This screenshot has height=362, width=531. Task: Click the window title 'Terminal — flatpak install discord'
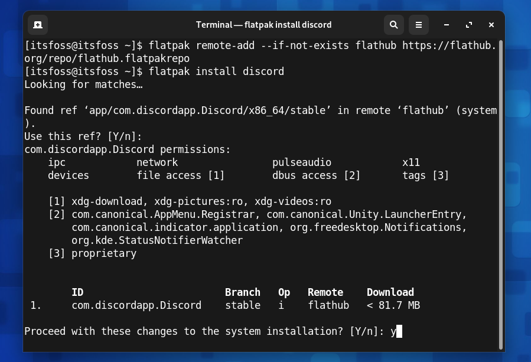(x=263, y=25)
